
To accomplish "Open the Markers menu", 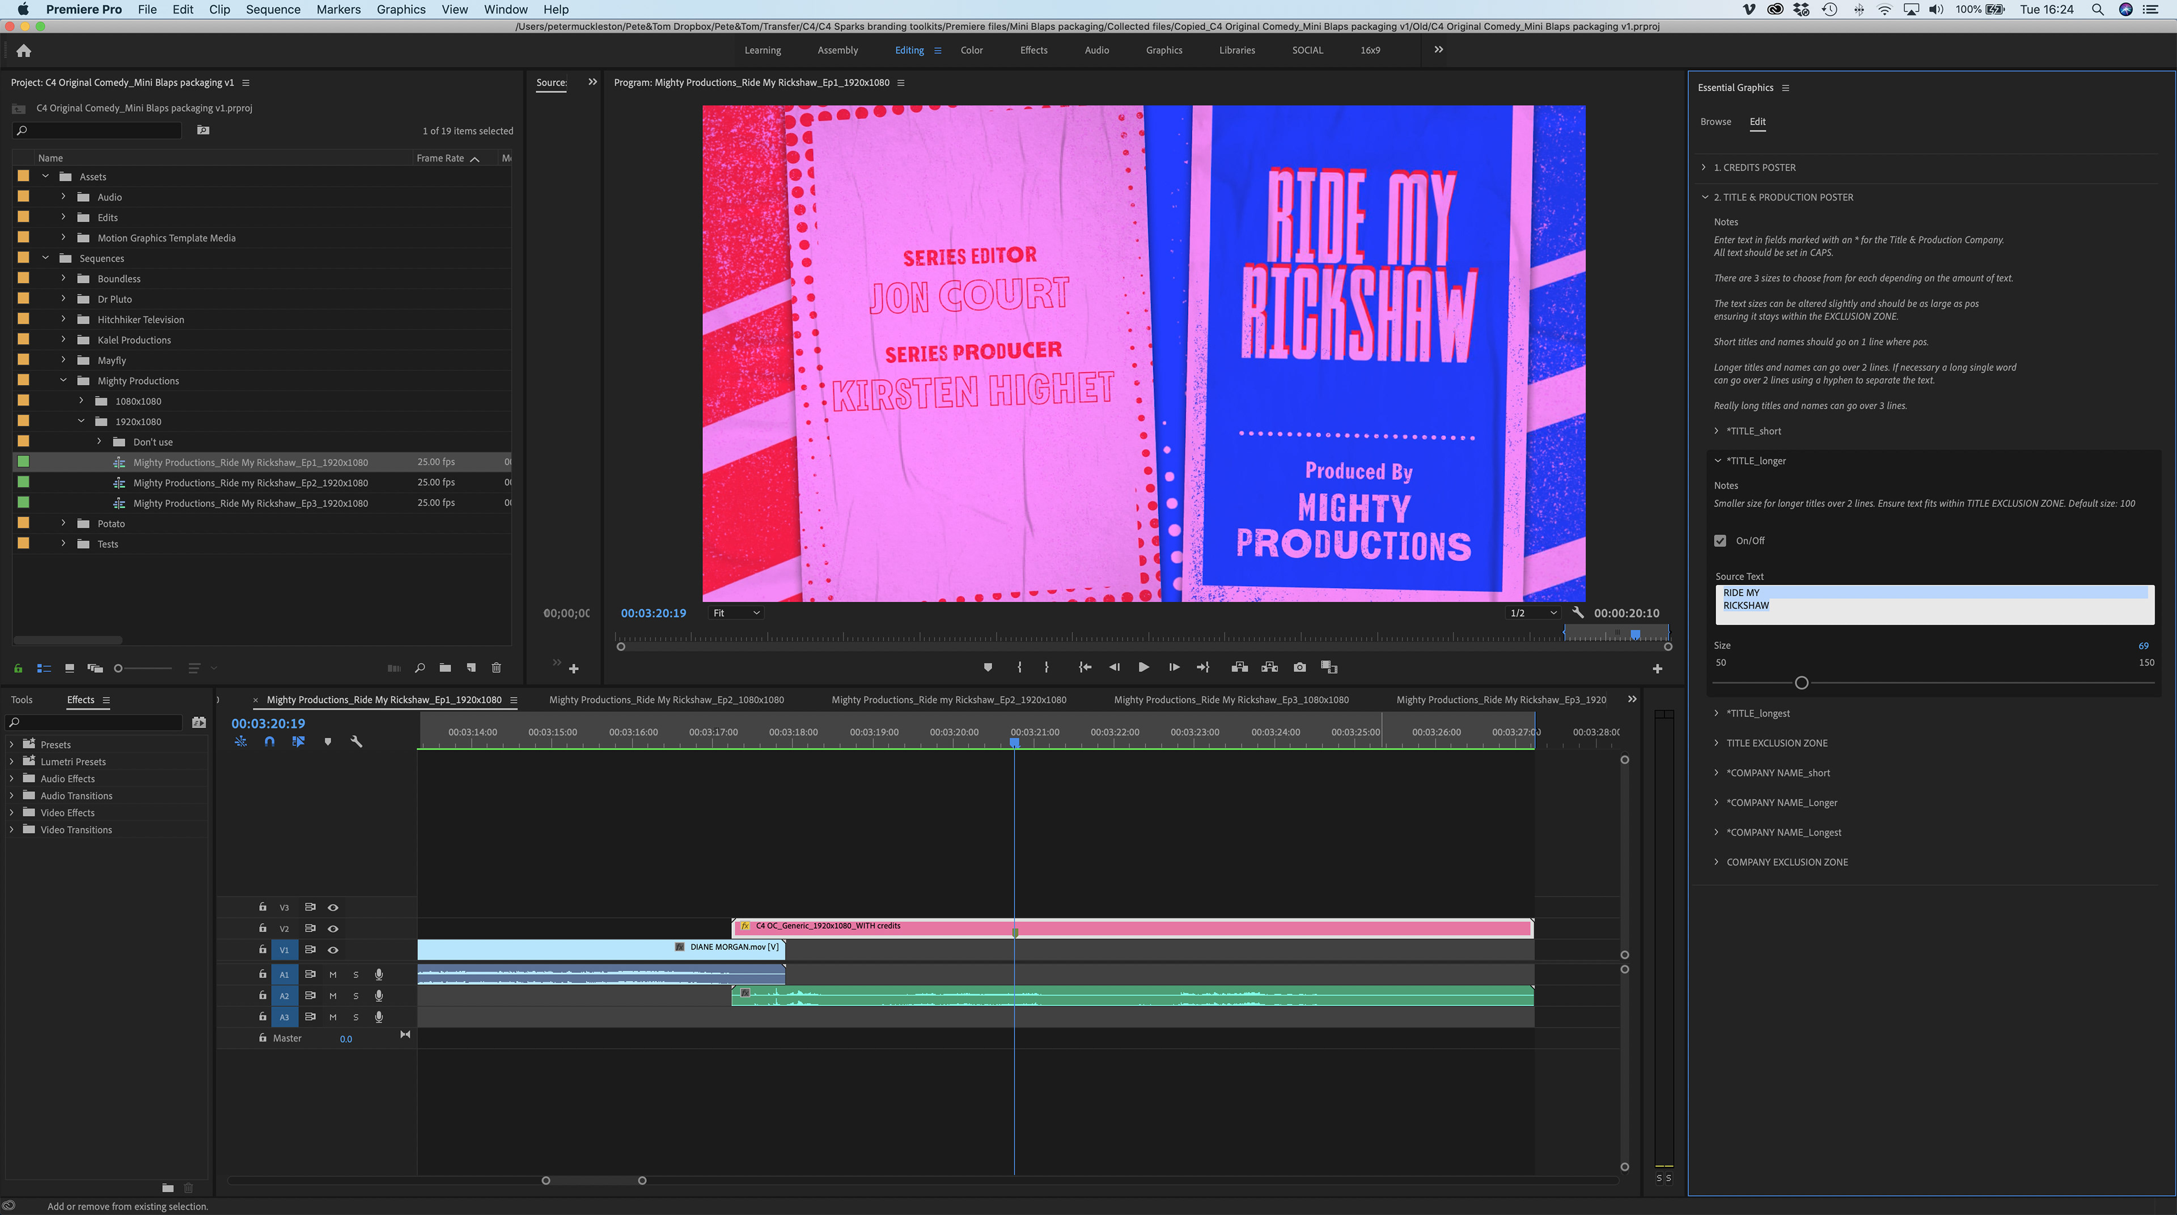I will (x=338, y=9).
